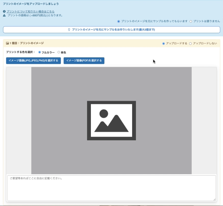Click the placeholder image icon in the preview area
Viewport: 223px width, 206px height.
pyautogui.click(x=111, y=120)
